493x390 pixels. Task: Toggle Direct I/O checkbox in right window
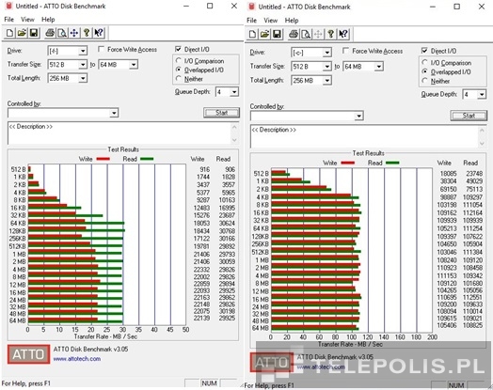pyautogui.click(x=424, y=51)
